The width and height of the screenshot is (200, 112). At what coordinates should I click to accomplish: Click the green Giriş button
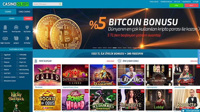click(x=176, y=6)
